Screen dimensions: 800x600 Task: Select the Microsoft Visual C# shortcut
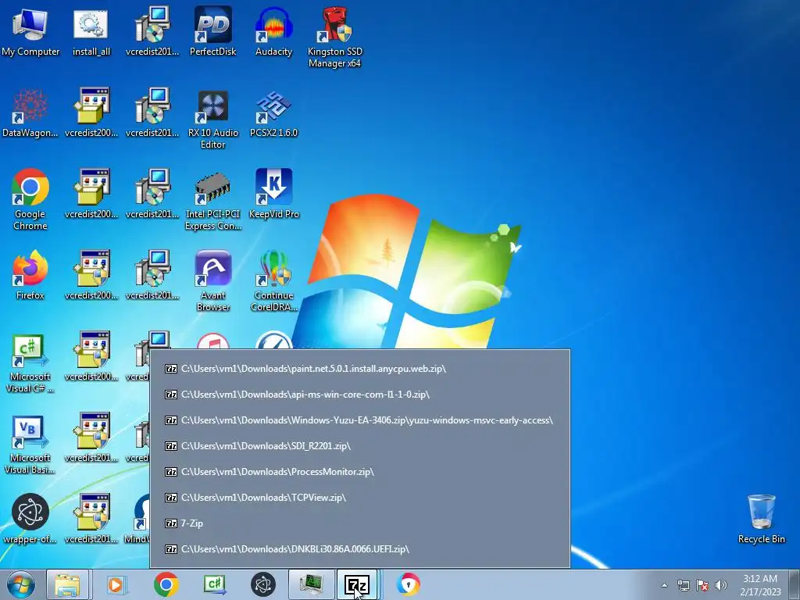30,362
